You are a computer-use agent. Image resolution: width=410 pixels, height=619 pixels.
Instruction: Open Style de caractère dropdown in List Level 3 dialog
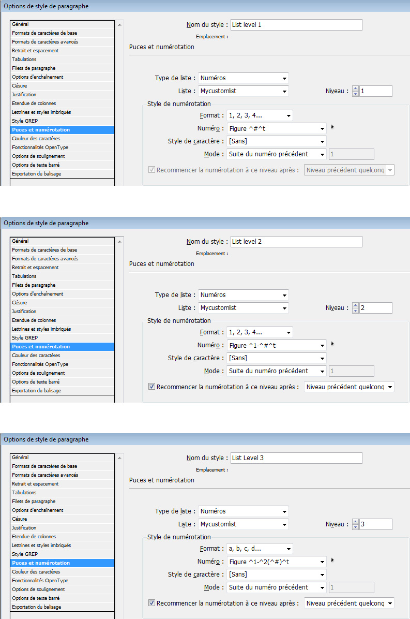pos(277,574)
